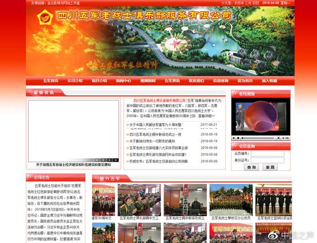Click the first slideshow page number button
317x243 pixels.
tap(97, 160)
